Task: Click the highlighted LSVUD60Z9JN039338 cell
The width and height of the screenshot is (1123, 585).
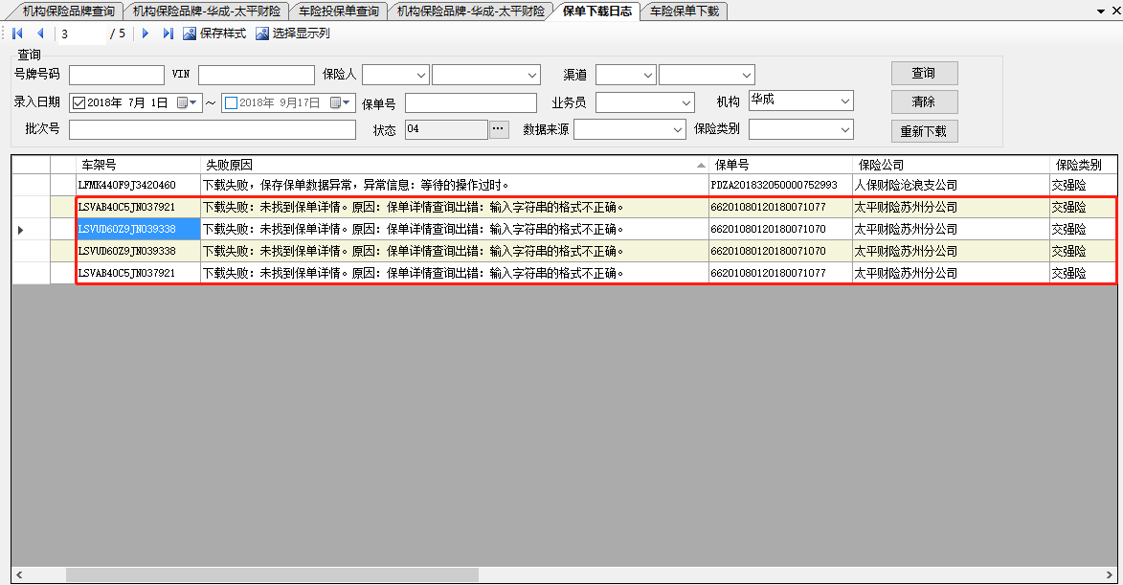Action: tap(138, 229)
